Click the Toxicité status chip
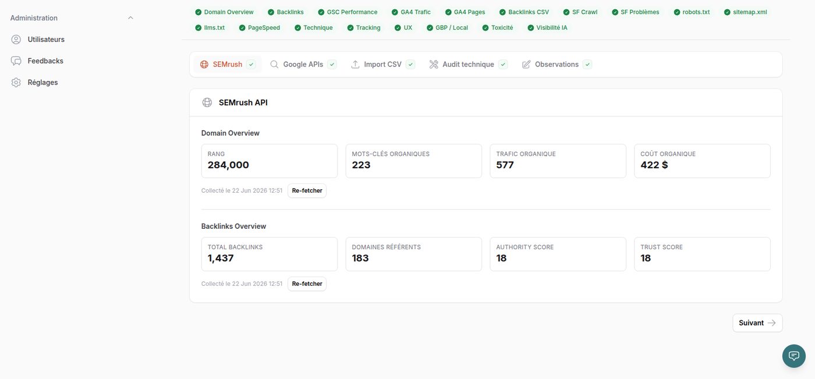 pos(498,28)
